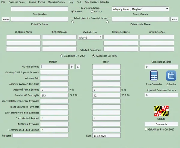Open the Rate Converter calculator icon
The width and height of the screenshot is (180, 148).
(154, 76)
